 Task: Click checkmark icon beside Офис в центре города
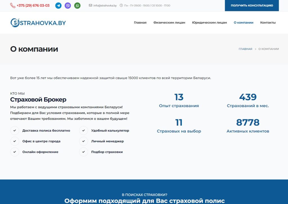coord(15,141)
